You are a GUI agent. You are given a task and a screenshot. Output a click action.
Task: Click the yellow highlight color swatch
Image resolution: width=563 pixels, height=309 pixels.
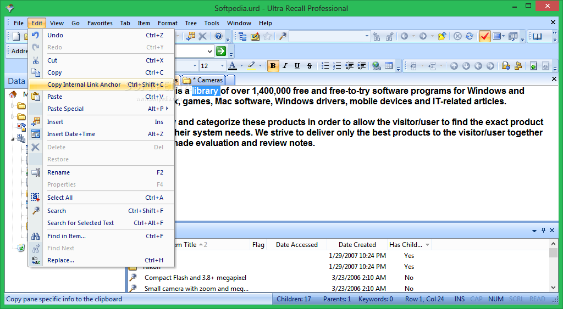(251, 66)
